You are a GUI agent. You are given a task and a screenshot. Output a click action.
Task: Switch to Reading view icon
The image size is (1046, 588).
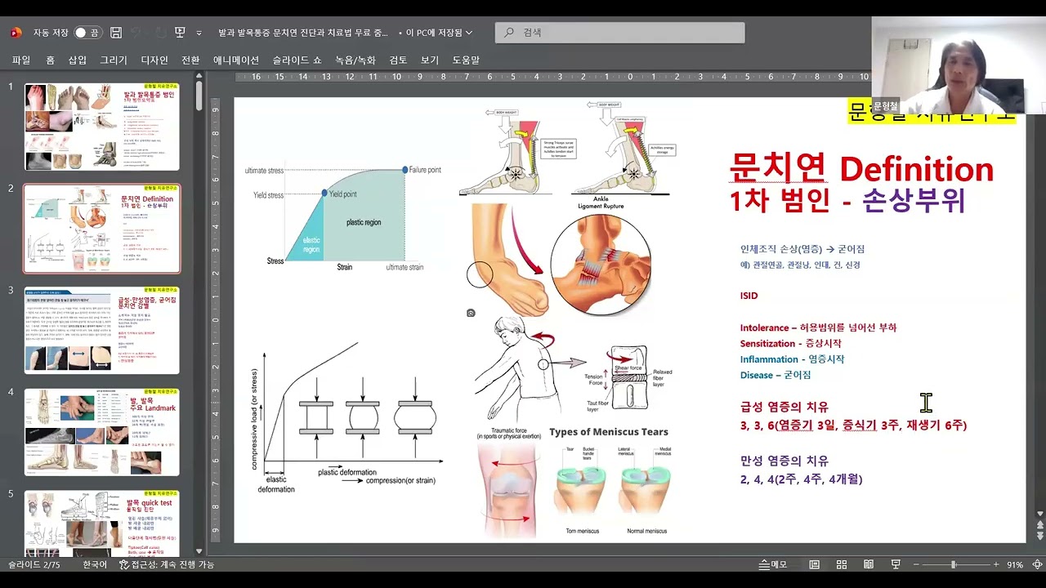click(x=869, y=564)
